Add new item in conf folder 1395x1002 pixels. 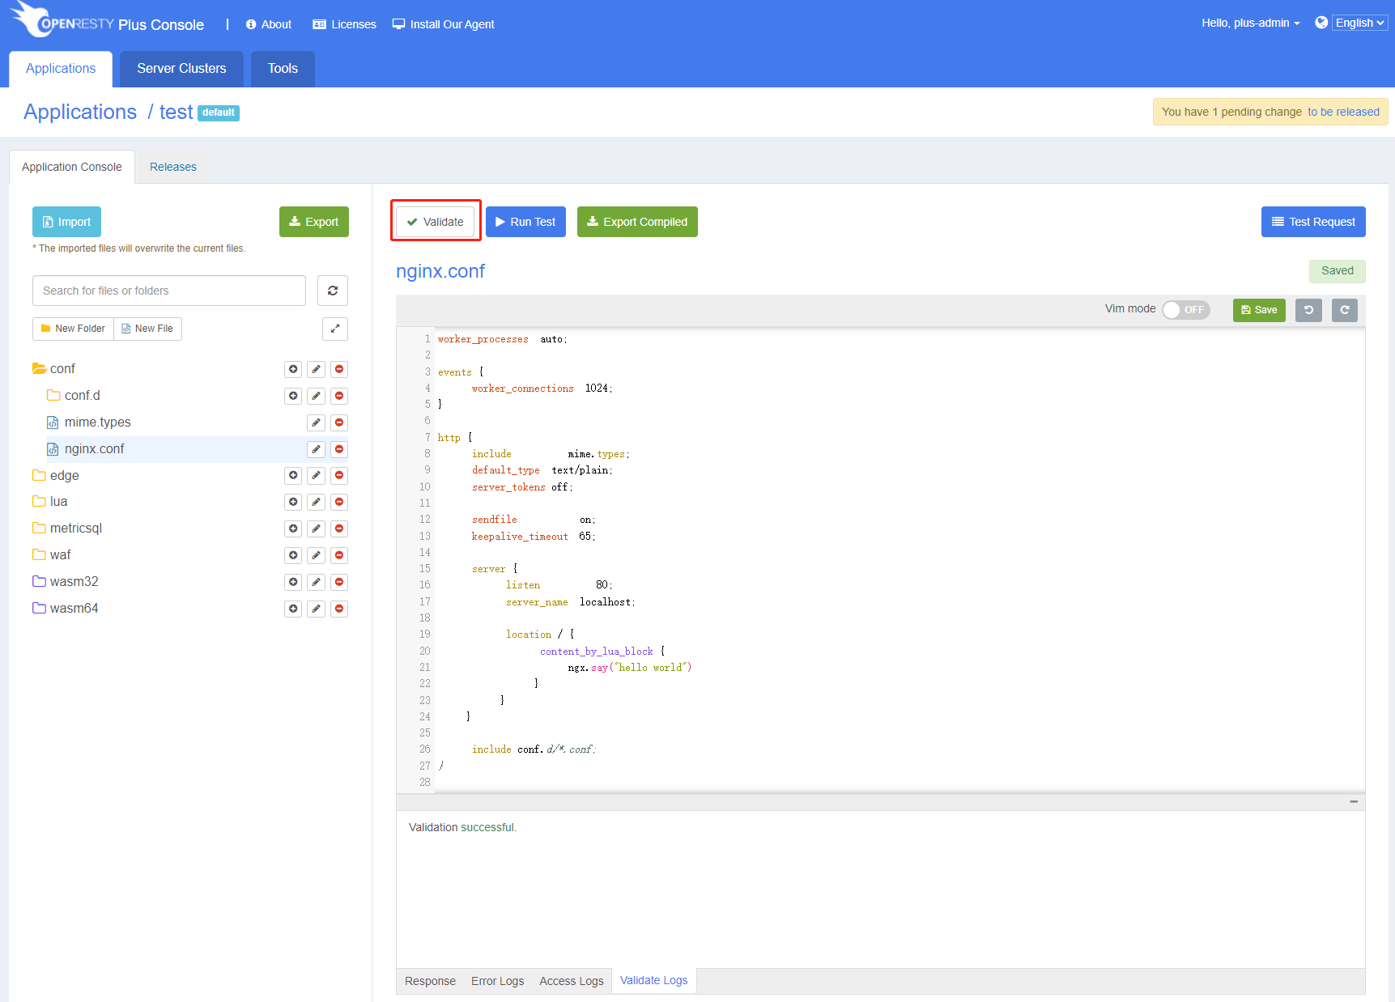tap(293, 369)
